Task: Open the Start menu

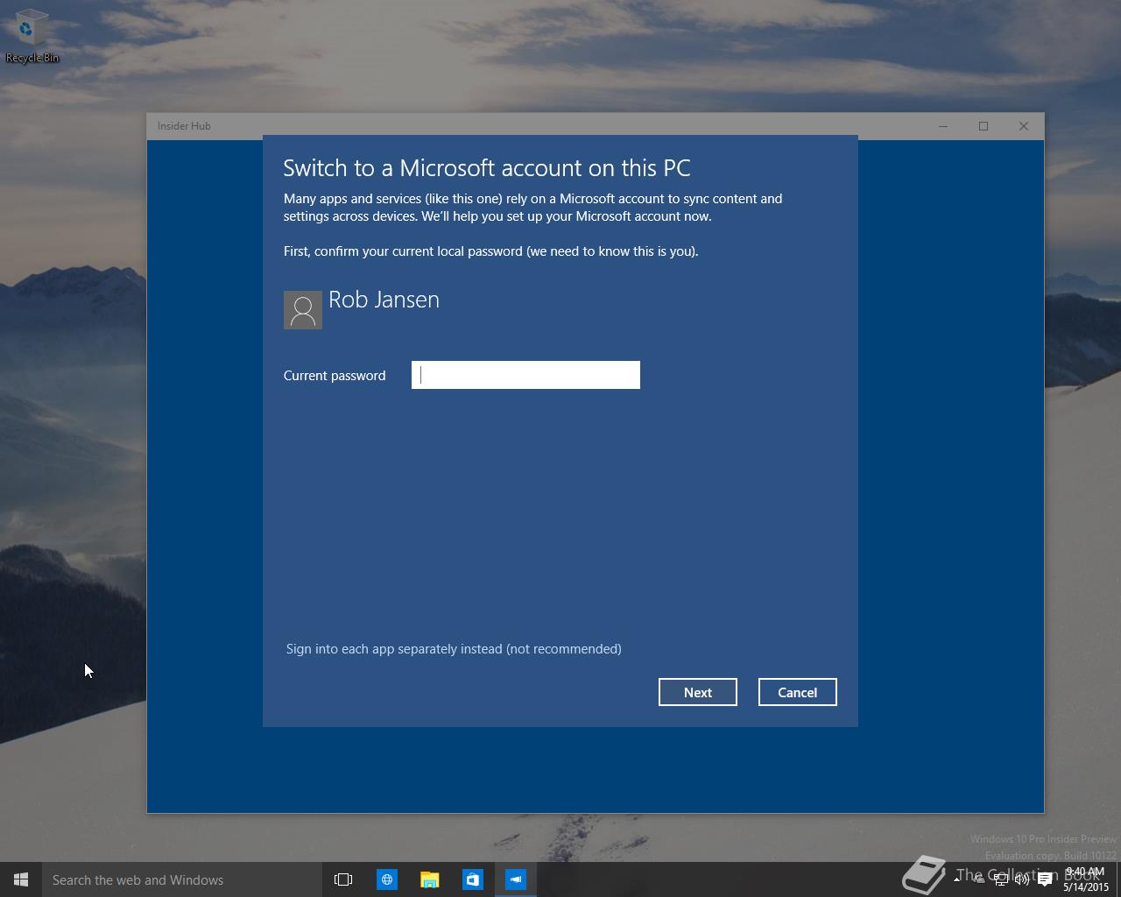Action: pyautogui.click(x=21, y=879)
